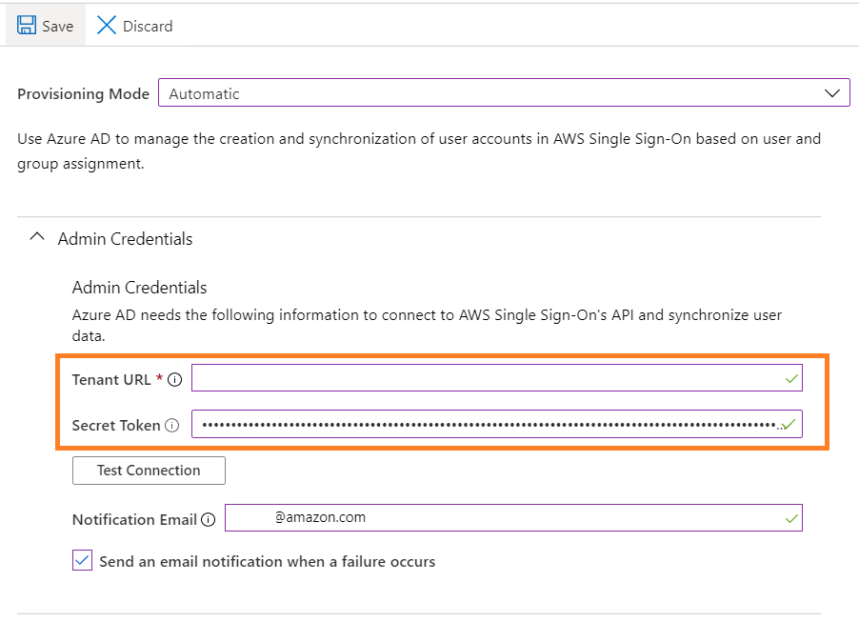Click the Notification Email info icon

[x=208, y=520]
